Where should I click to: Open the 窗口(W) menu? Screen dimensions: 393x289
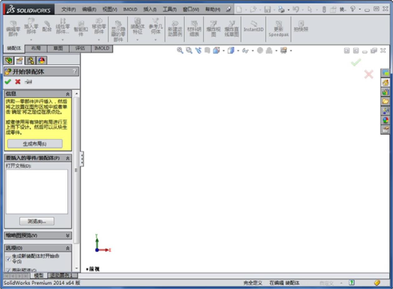191,10
